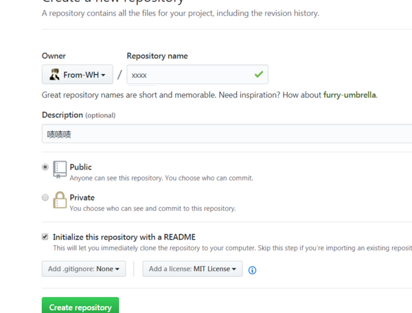Uncheck Initialize this repository with a README
The width and height of the screenshot is (412, 313).
pyautogui.click(x=45, y=237)
